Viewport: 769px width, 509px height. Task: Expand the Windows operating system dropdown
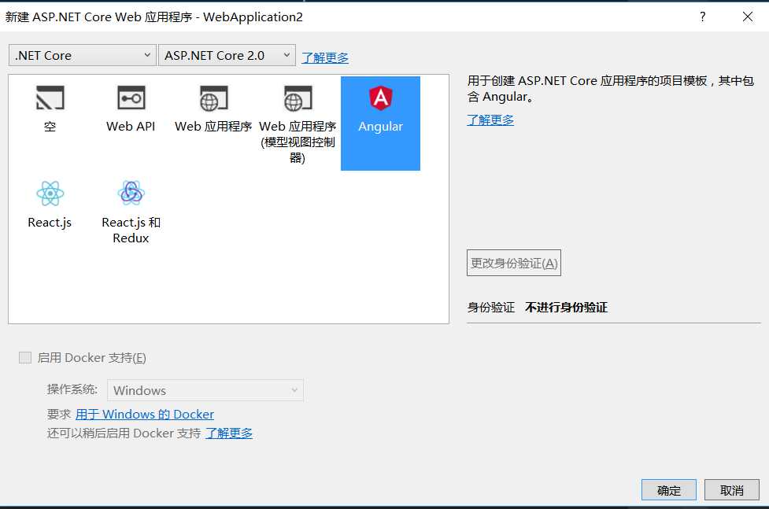[205, 390]
